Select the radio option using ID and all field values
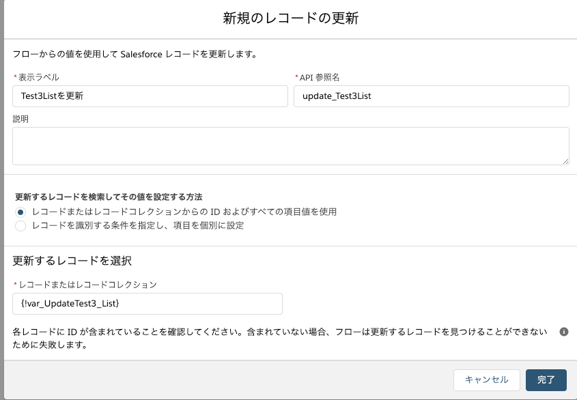577x400 pixels. [20, 212]
